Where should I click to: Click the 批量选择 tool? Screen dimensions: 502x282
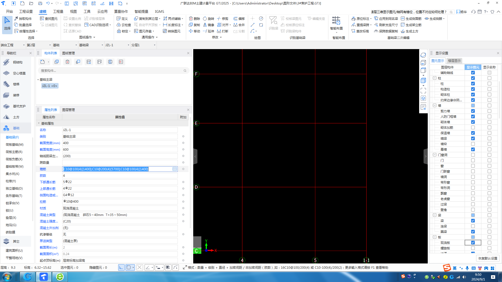point(23,25)
